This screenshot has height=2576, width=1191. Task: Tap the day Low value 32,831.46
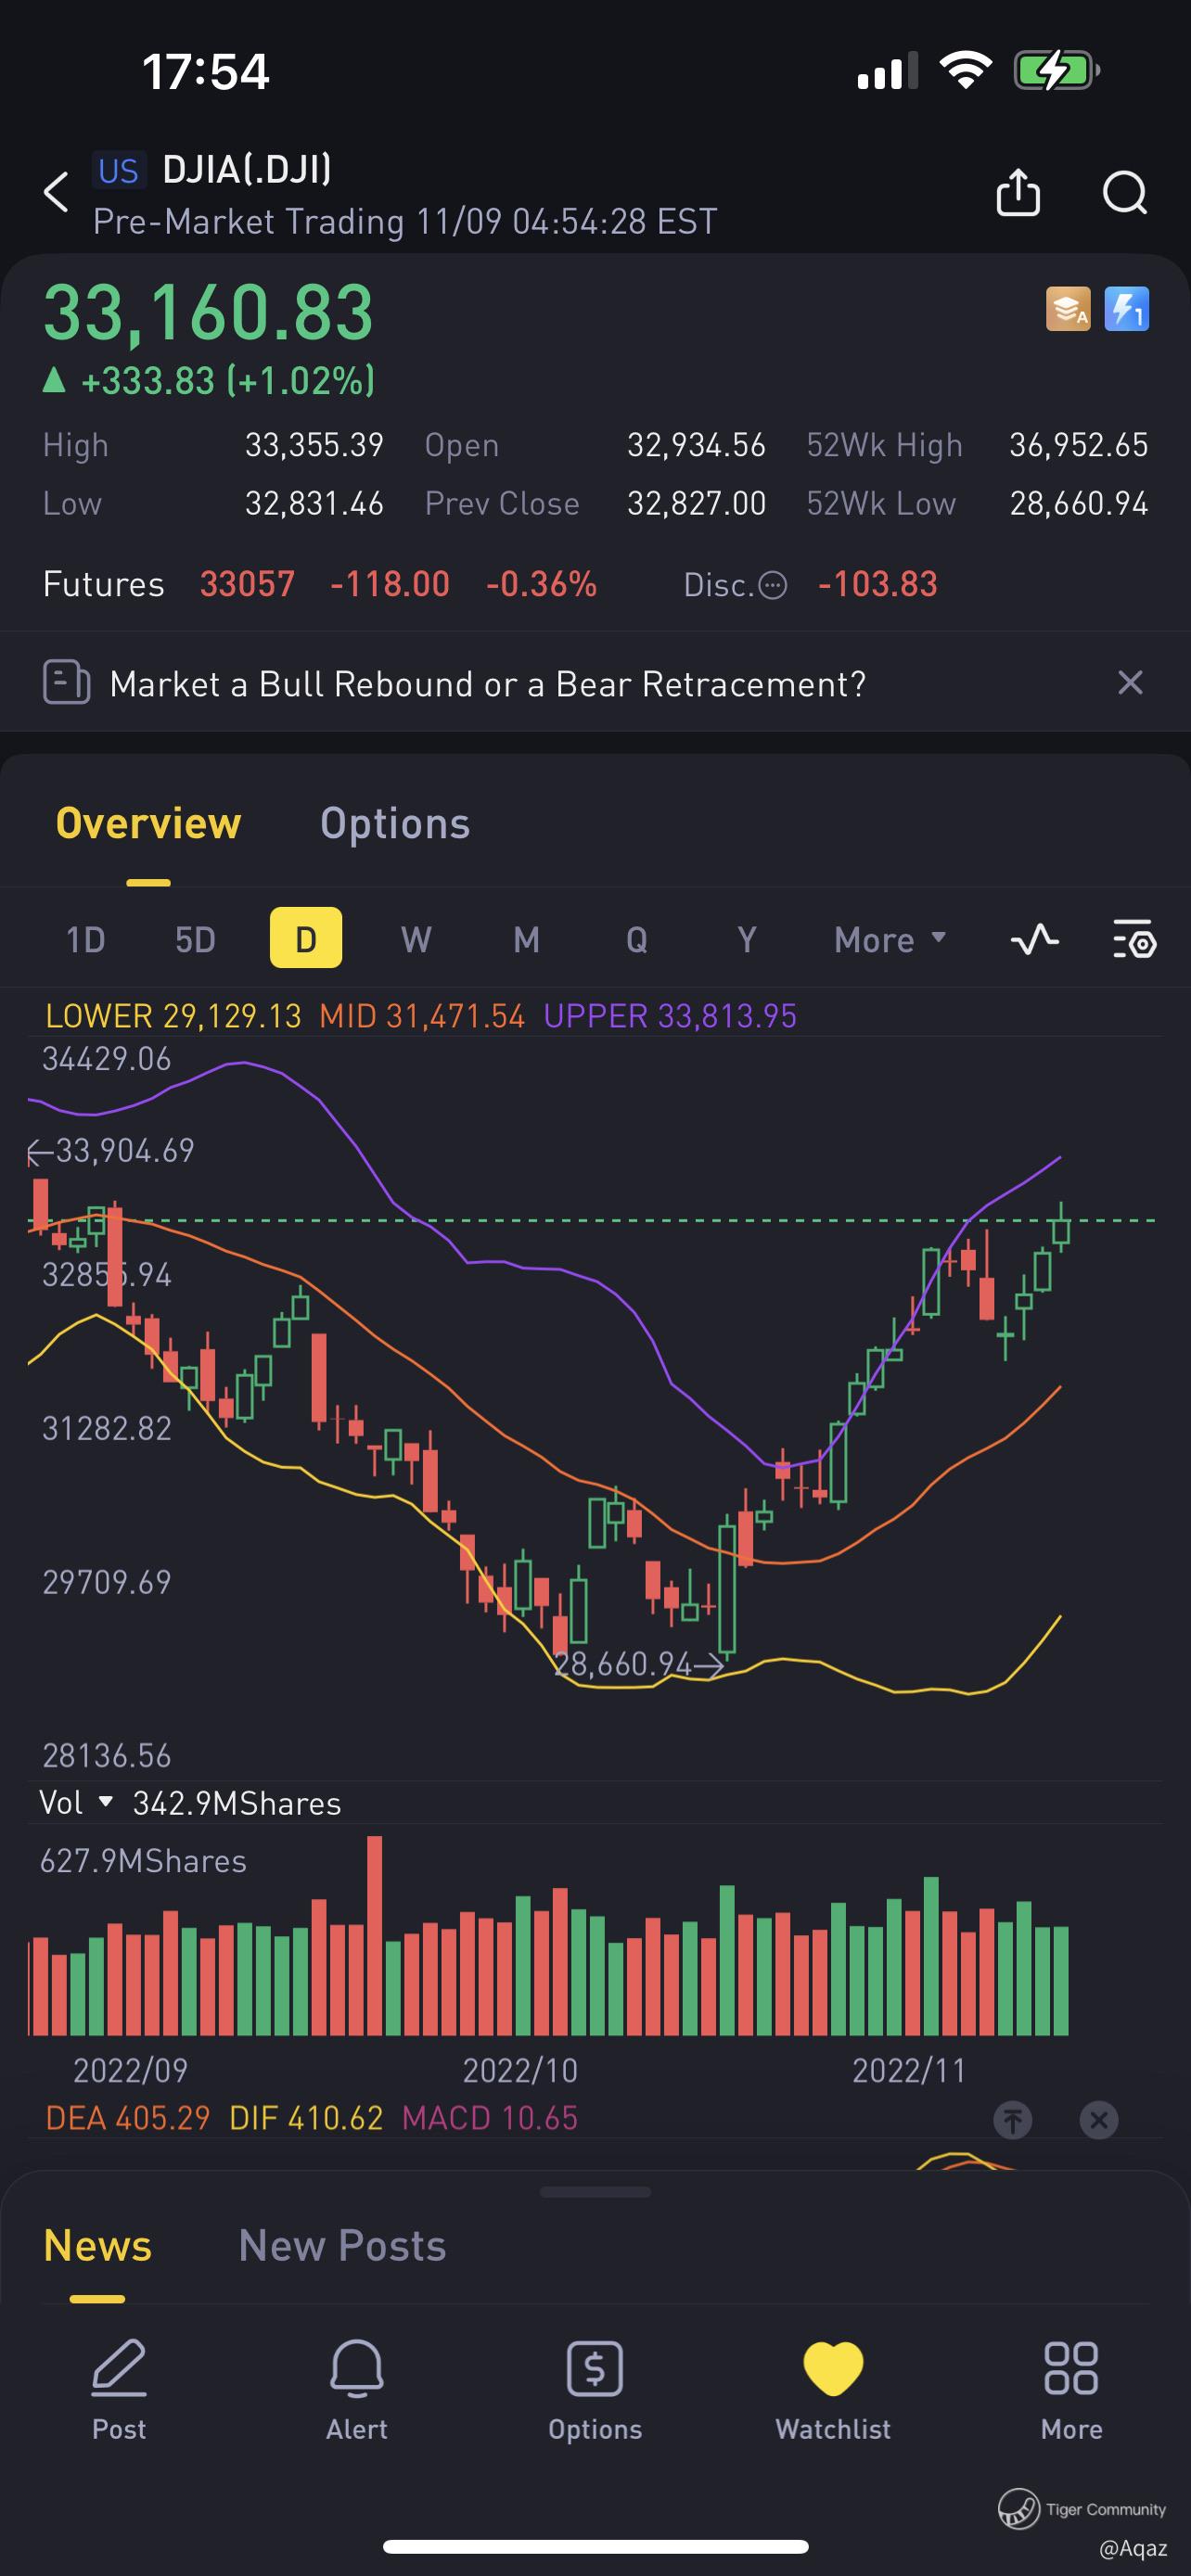coord(314,504)
